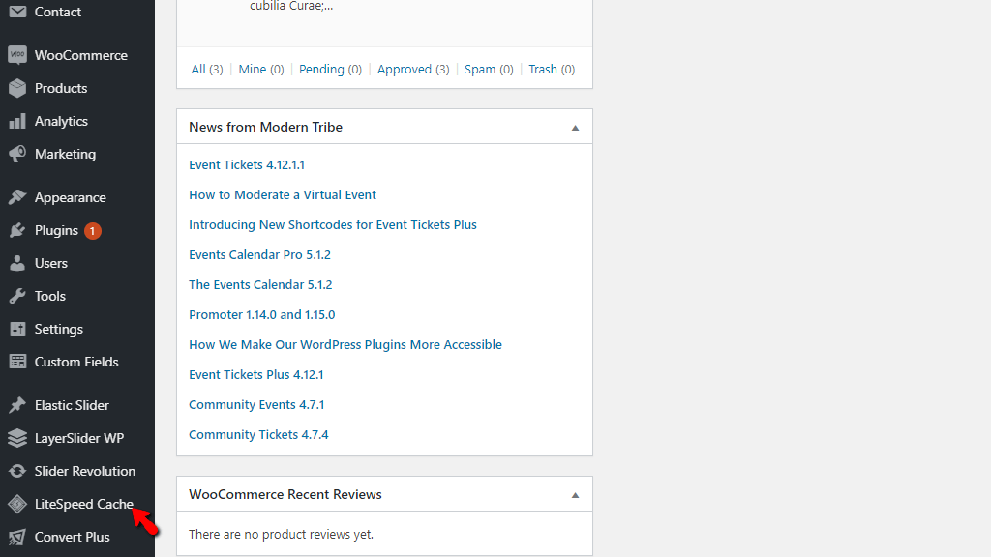Open the LayerSlider WP menu
Image resolution: width=991 pixels, height=557 pixels.
click(x=79, y=438)
